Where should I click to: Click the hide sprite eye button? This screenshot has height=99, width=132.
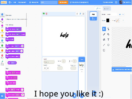pos(48,68)
